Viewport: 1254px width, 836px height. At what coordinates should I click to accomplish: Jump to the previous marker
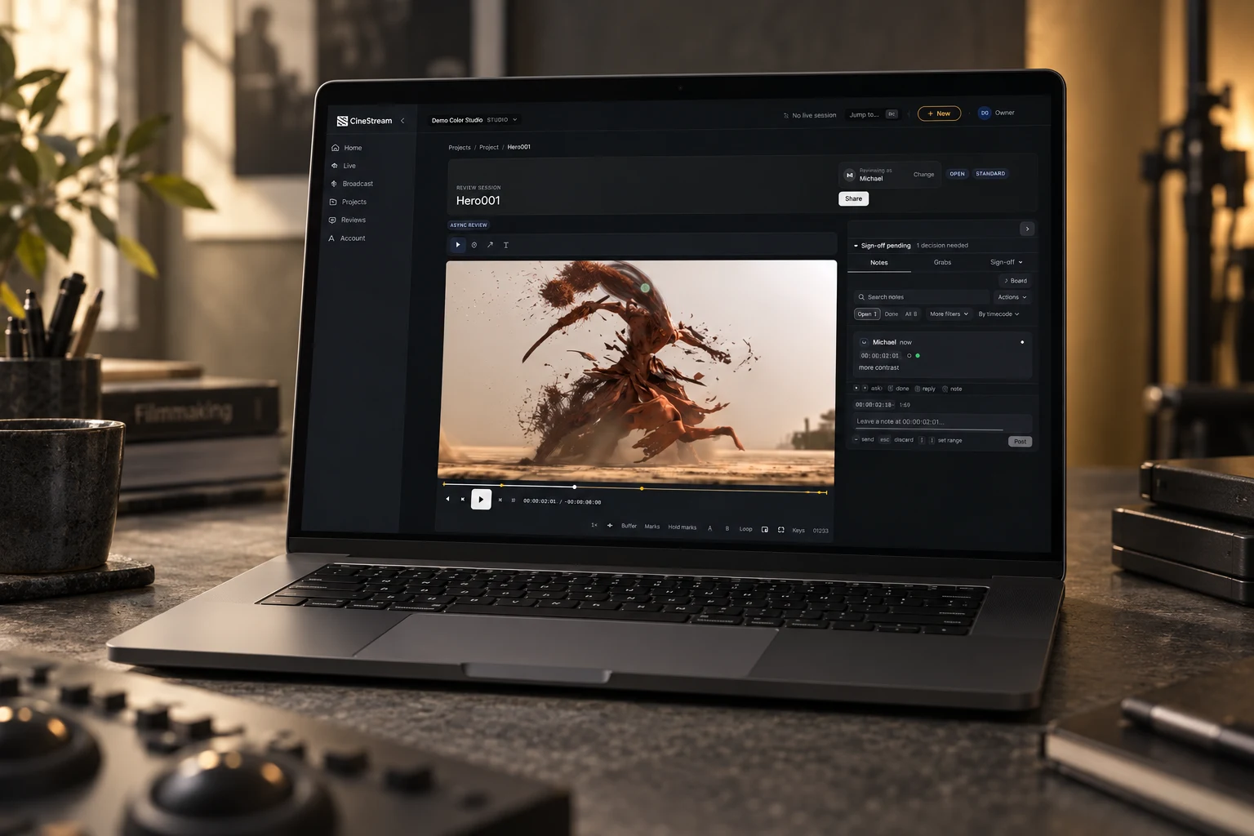(x=463, y=499)
